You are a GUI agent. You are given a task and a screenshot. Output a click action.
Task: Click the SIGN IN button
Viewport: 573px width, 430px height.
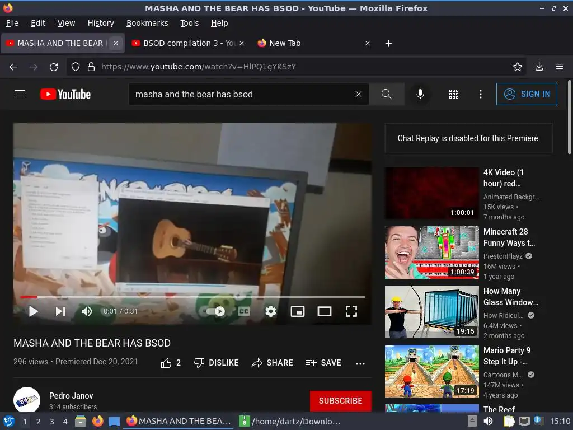click(527, 94)
